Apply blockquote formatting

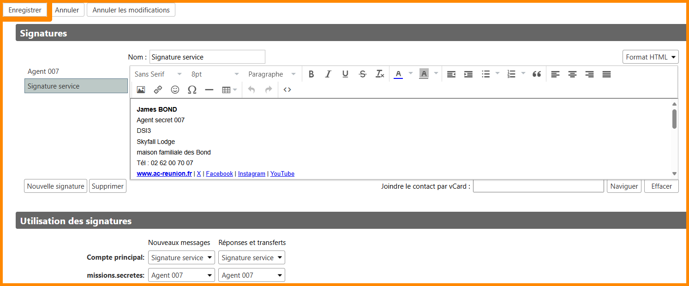coord(536,74)
